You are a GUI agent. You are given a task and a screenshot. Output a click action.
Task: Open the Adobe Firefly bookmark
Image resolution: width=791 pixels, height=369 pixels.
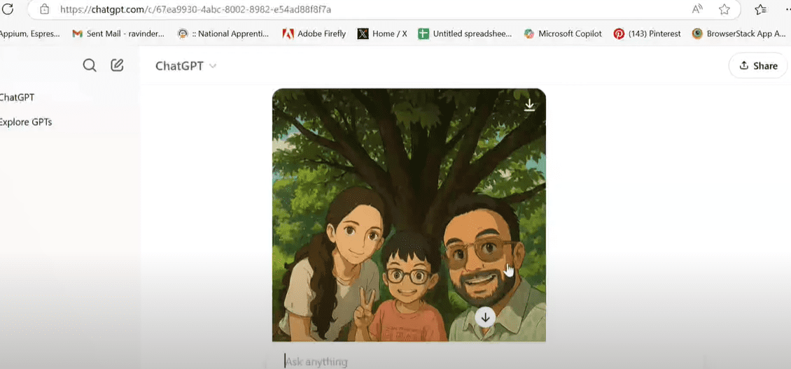(314, 34)
